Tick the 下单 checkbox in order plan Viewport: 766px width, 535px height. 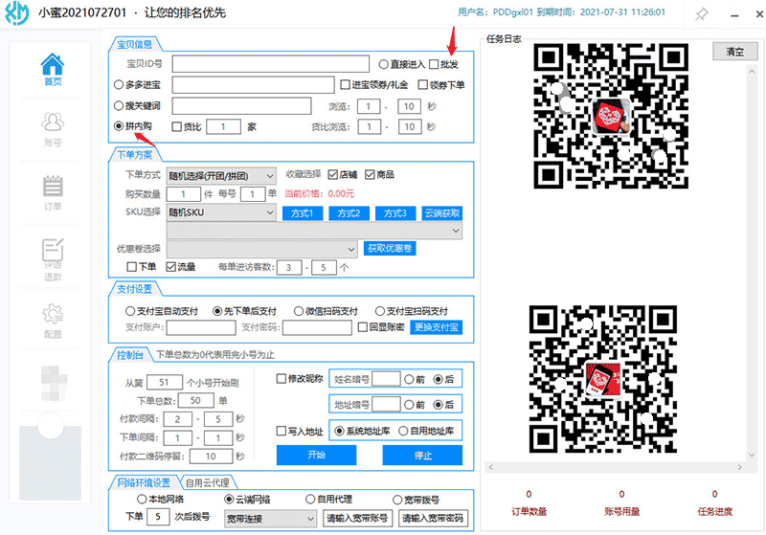pos(131,267)
